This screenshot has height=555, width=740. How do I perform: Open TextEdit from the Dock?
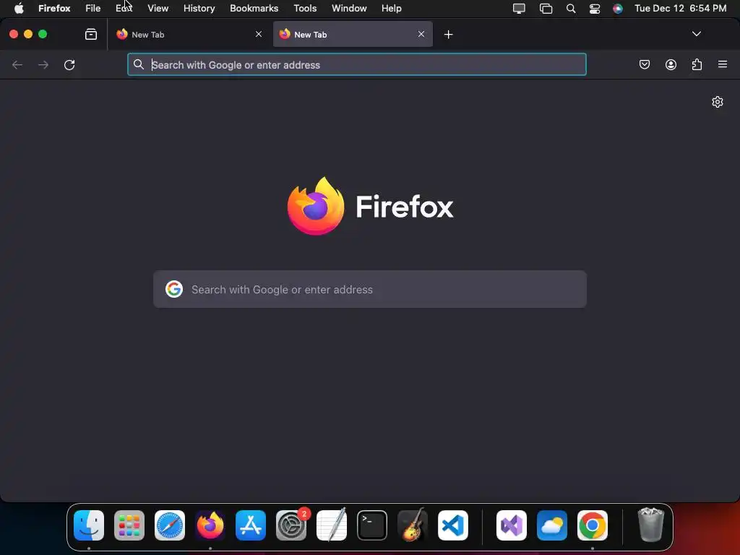coord(332,525)
